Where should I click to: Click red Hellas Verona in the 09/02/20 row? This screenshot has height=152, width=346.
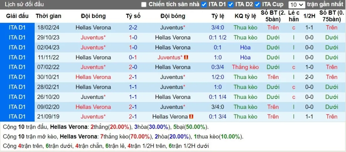[x=93, y=107]
